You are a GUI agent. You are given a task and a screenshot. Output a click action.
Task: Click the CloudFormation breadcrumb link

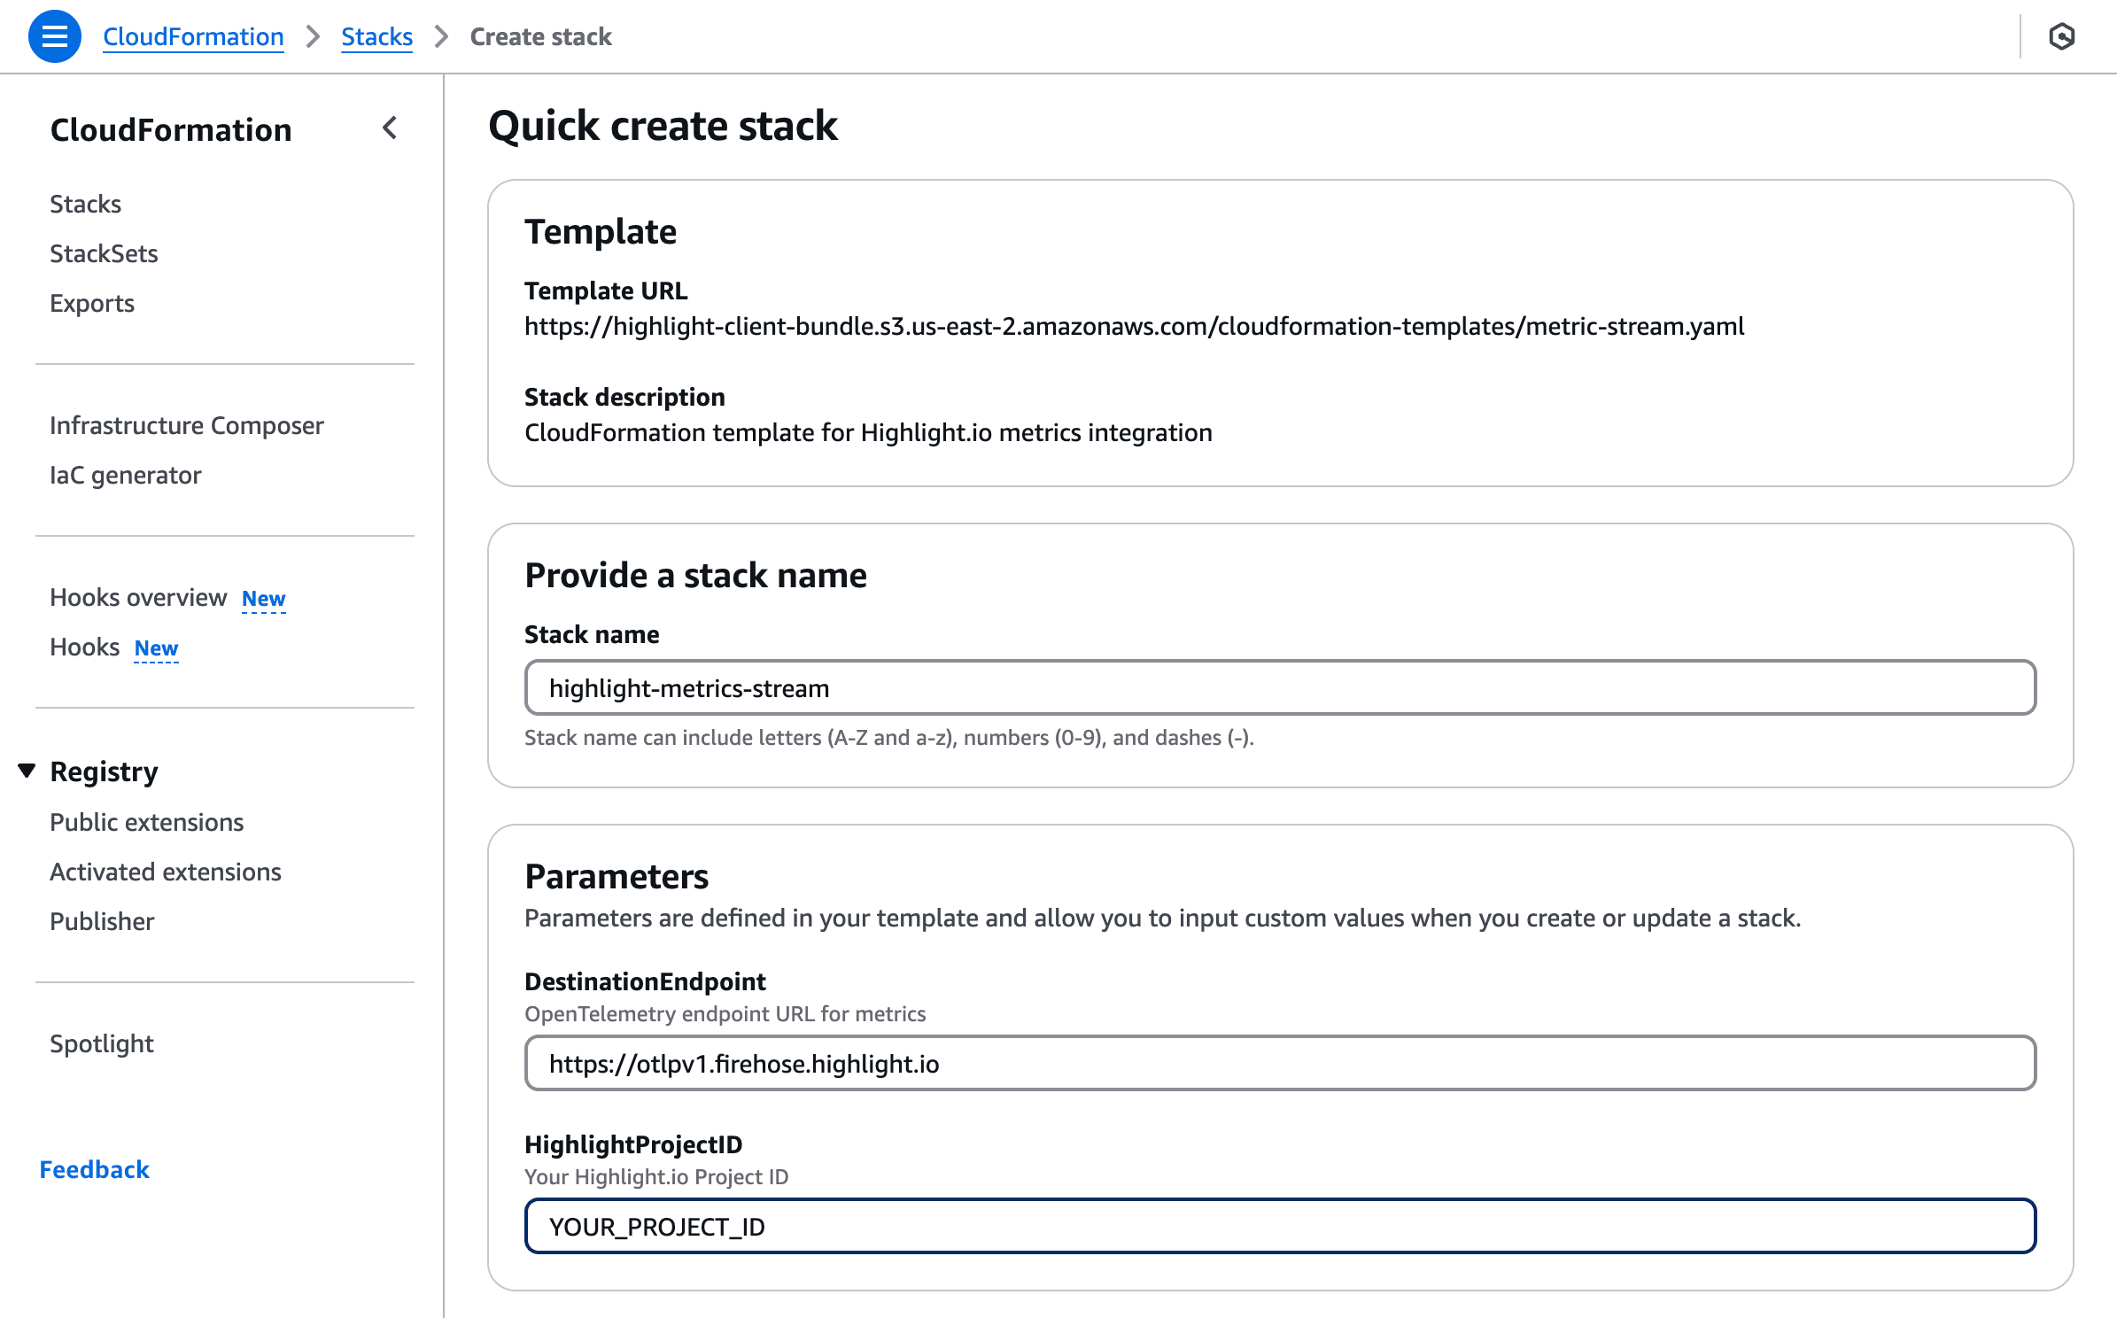point(193,36)
